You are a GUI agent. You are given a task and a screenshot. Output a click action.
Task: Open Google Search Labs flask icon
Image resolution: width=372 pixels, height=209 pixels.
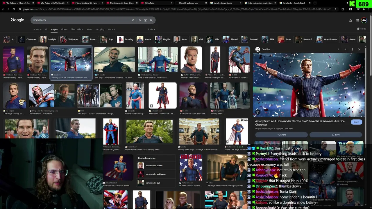click(350, 20)
